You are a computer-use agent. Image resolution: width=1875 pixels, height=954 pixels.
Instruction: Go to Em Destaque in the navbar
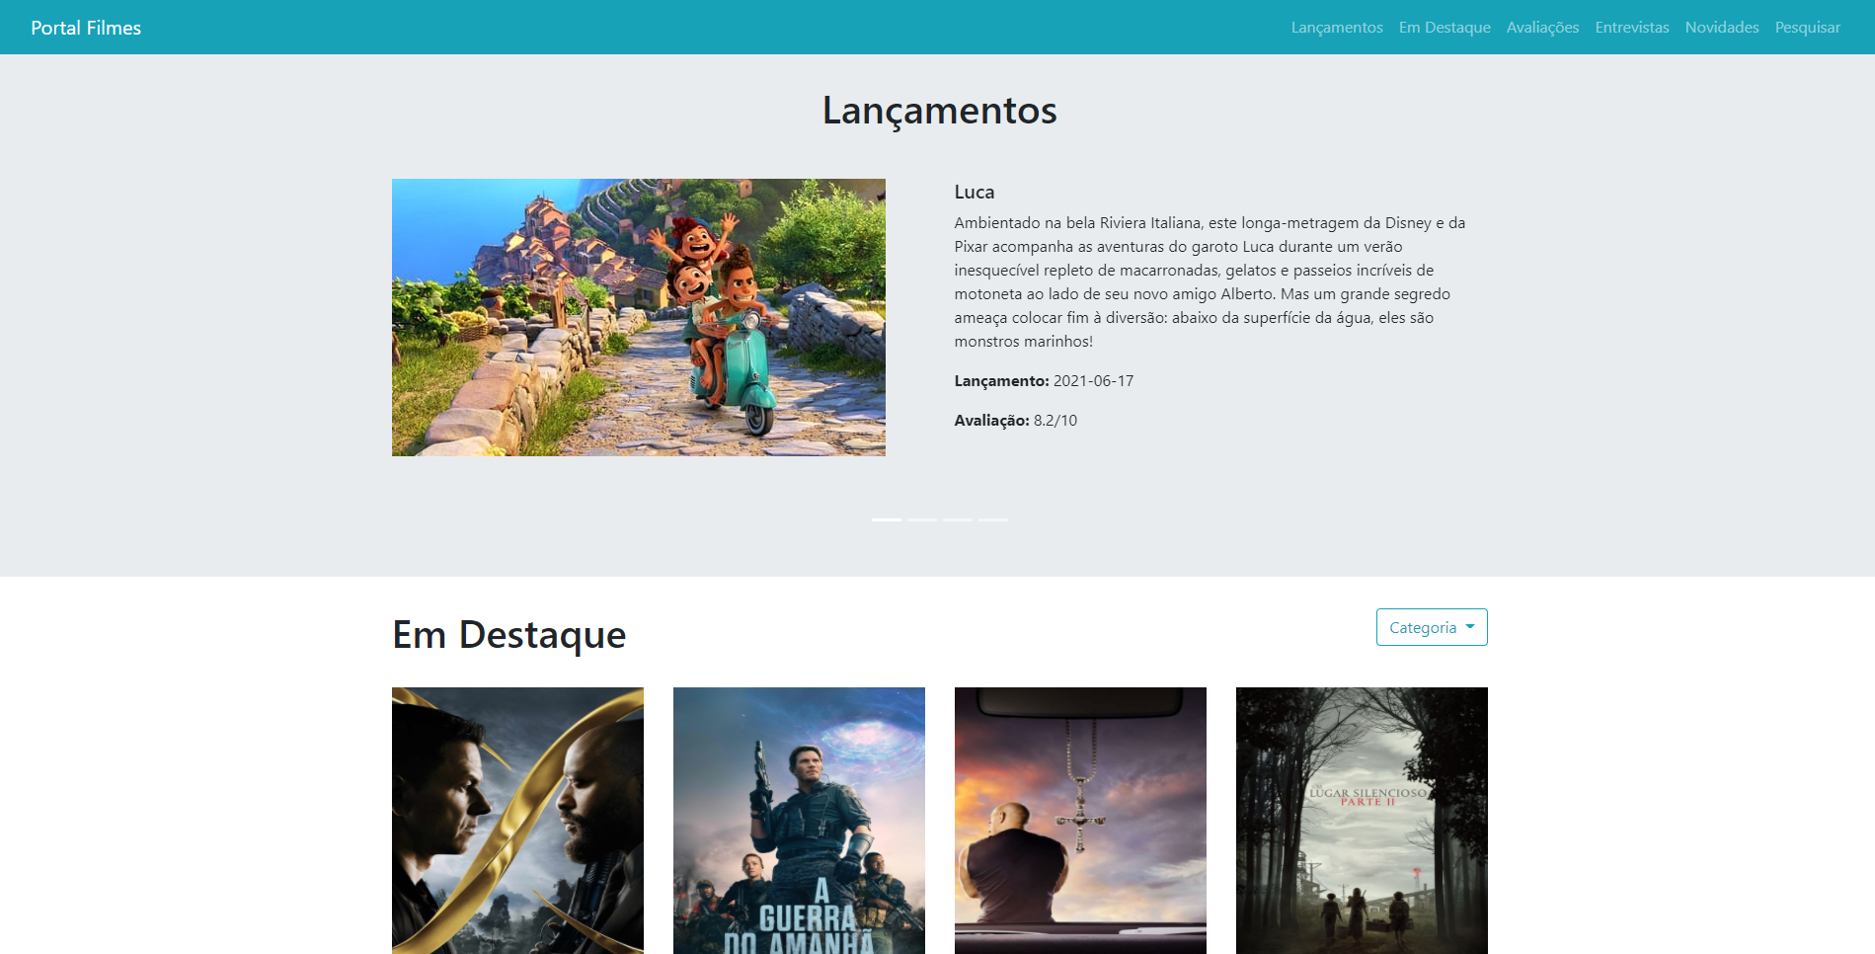[x=1444, y=28]
